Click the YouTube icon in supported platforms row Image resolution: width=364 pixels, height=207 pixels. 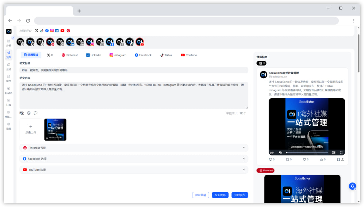coord(62,31)
